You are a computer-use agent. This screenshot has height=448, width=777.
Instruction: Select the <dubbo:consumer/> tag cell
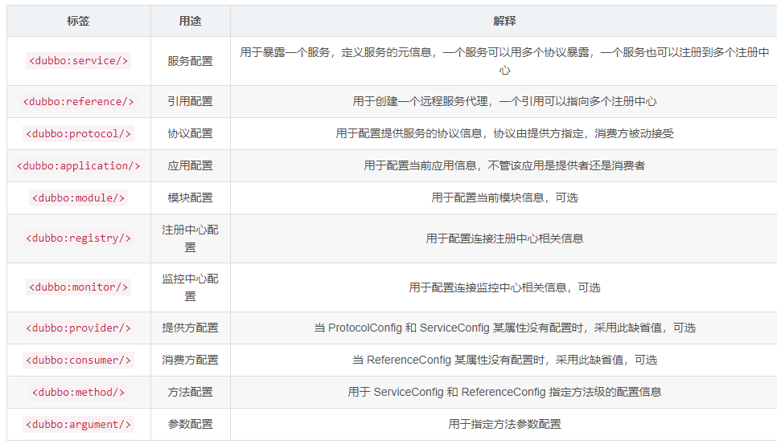point(78,360)
